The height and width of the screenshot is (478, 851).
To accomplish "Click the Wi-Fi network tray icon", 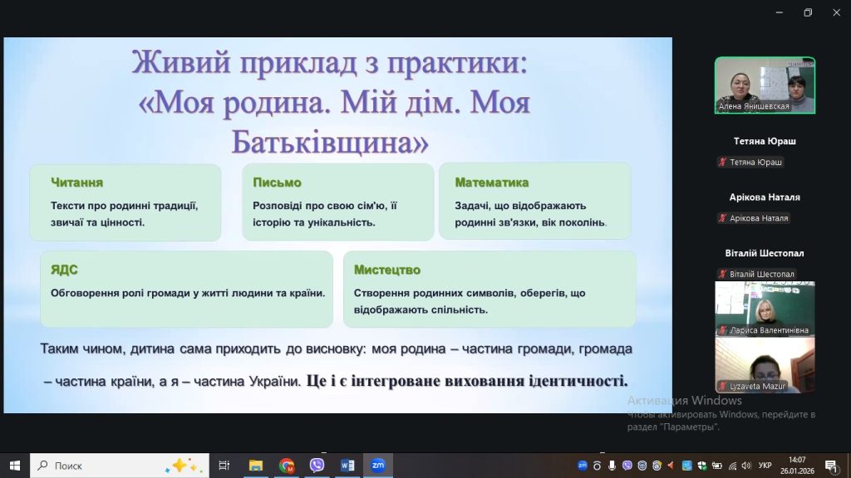I will [x=732, y=466].
